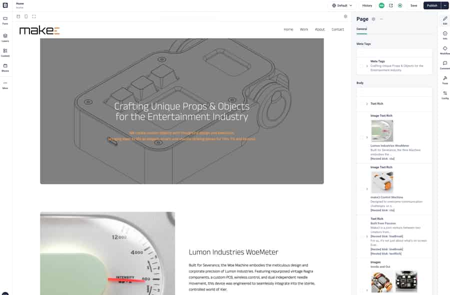Enter fullscreen preview mode

tap(33, 17)
